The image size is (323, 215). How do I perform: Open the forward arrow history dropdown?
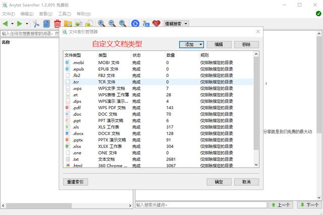click(27, 24)
